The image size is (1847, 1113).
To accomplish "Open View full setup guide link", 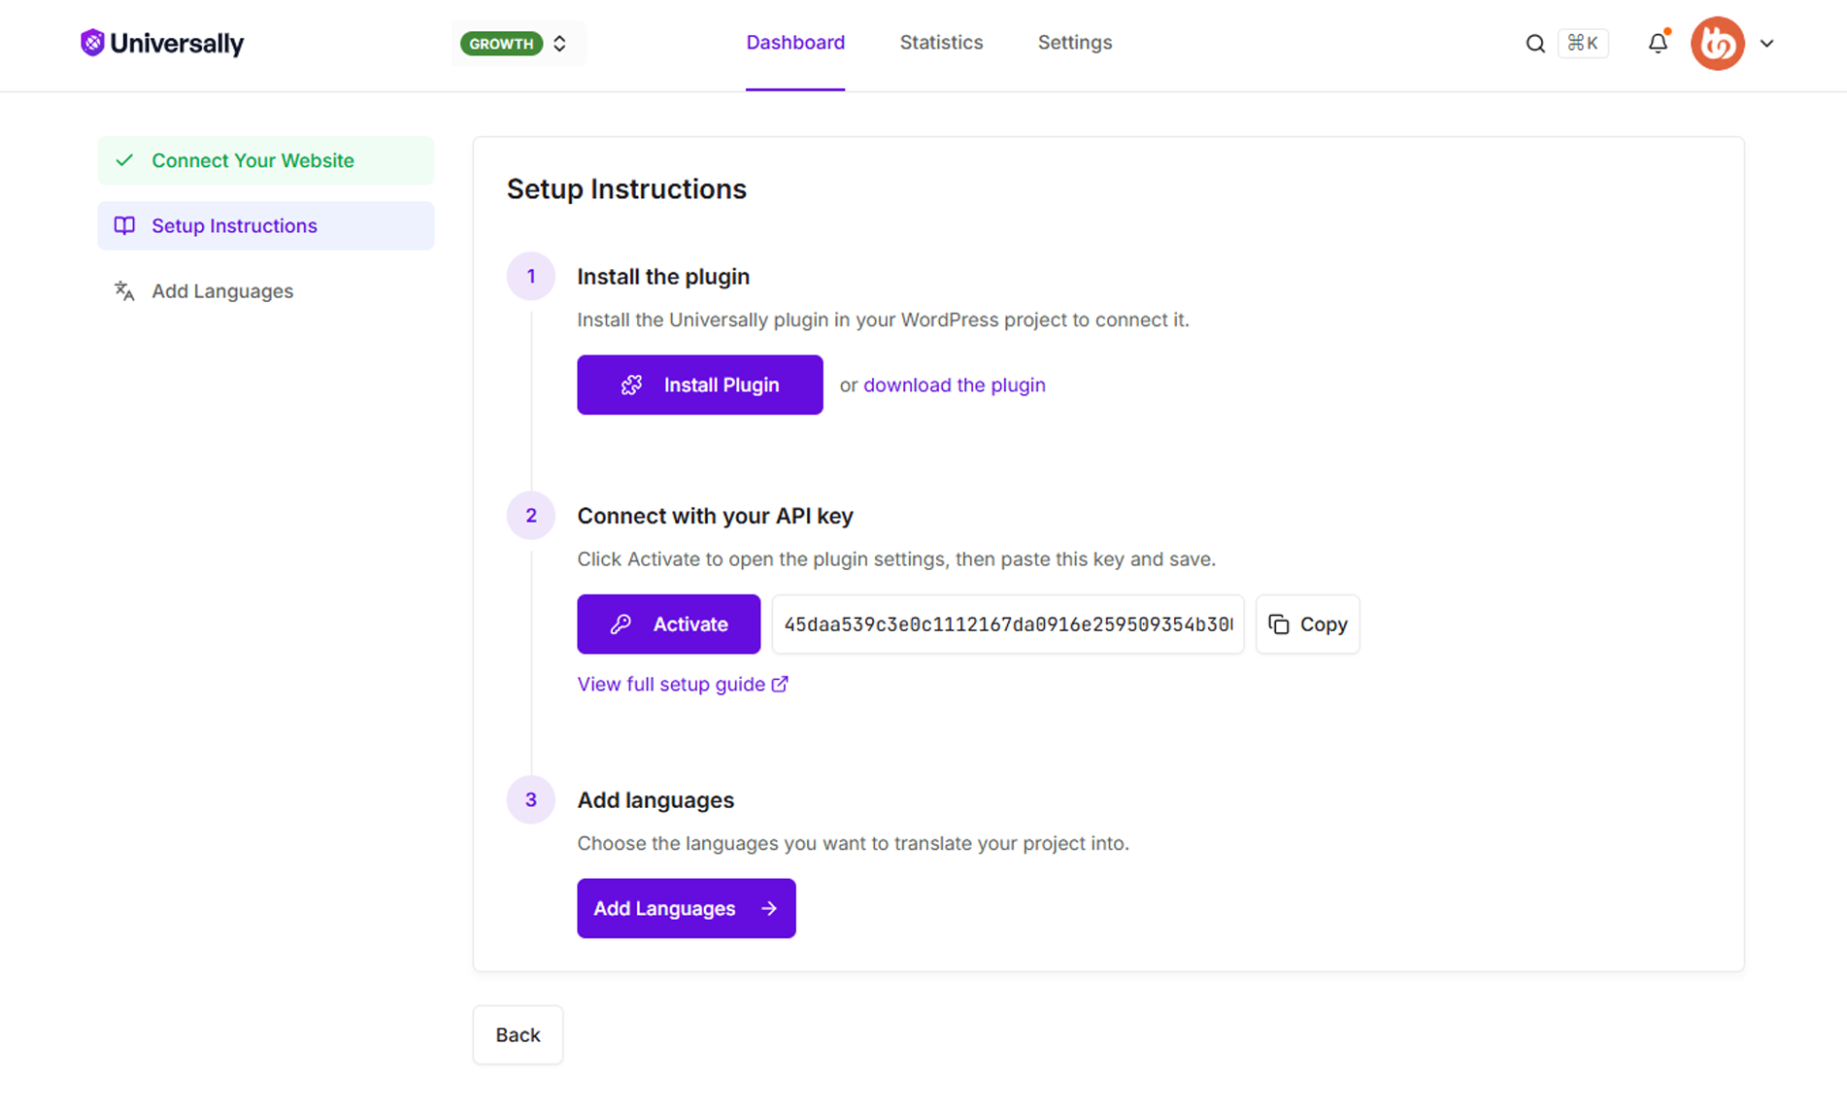I will (x=683, y=685).
